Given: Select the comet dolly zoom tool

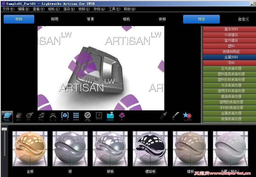Looking at the screenshot, I should pos(29,115).
